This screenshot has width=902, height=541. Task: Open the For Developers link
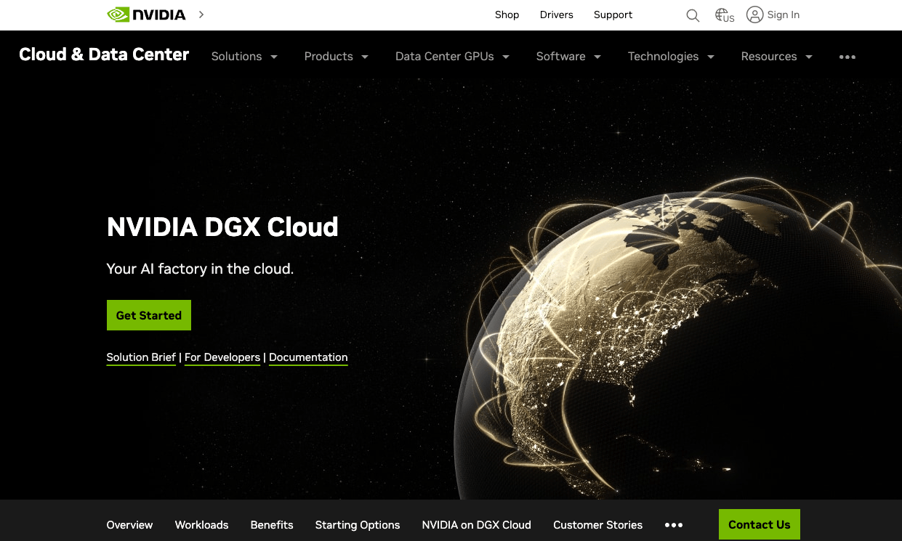coord(222,357)
